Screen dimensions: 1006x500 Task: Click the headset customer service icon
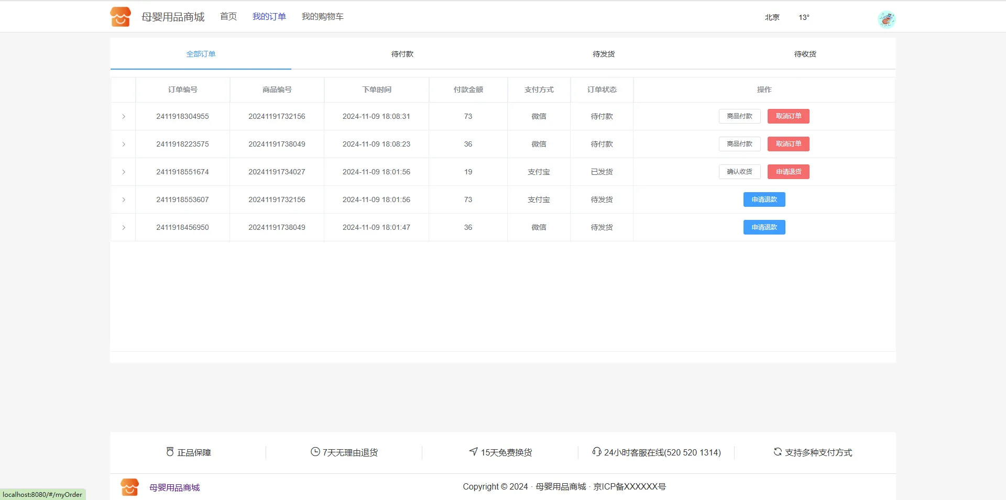[x=596, y=452]
